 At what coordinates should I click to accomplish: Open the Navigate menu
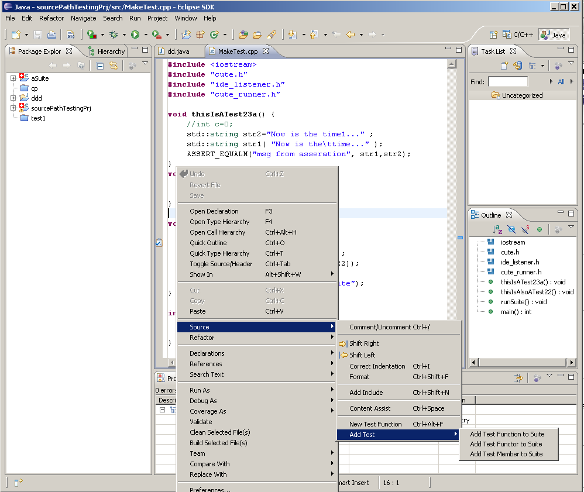pyautogui.click(x=84, y=18)
